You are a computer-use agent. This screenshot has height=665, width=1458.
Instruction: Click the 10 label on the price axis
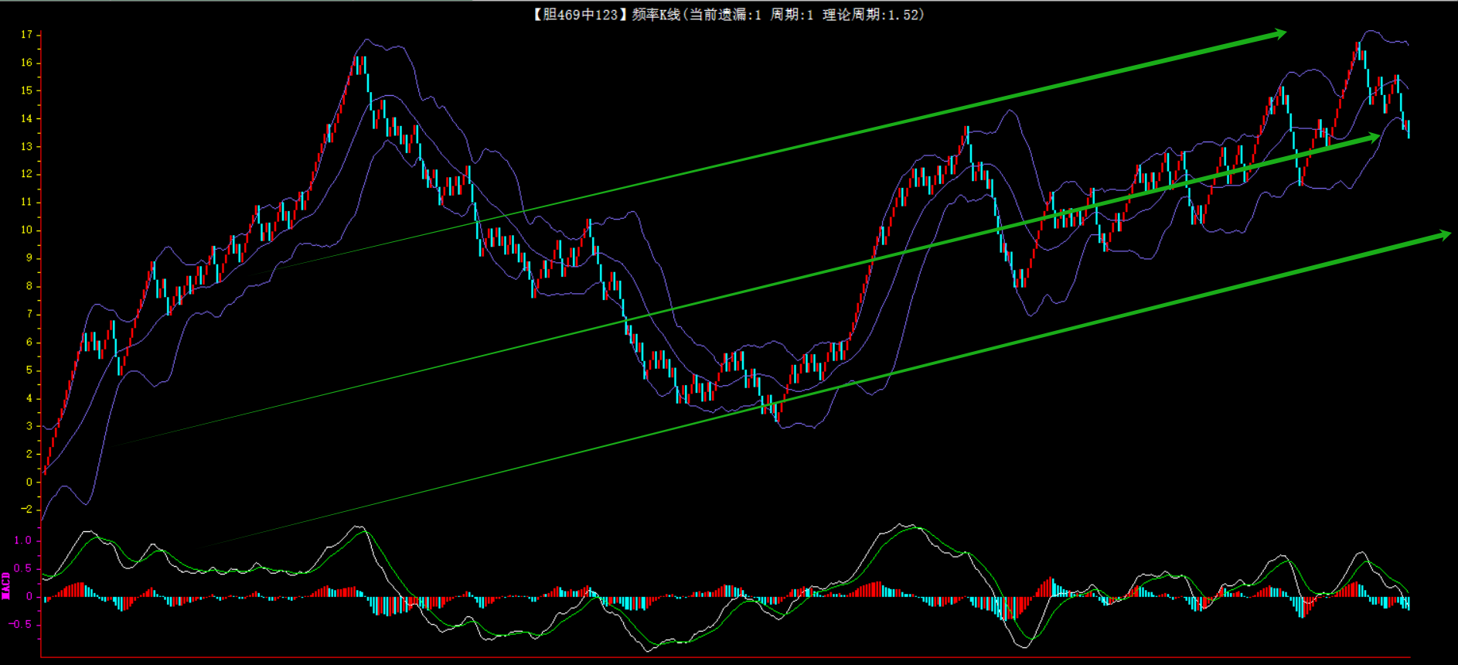pyautogui.click(x=27, y=230)
